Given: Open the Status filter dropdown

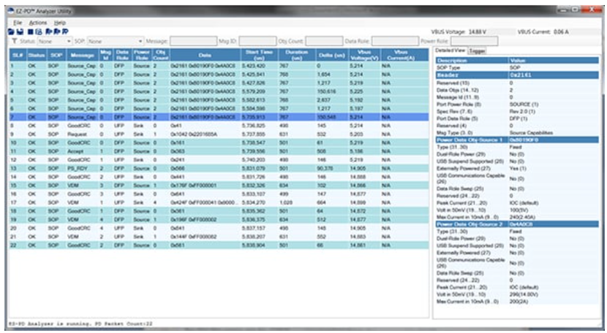Looking at the screenshot, I should (x=54, y=42).
